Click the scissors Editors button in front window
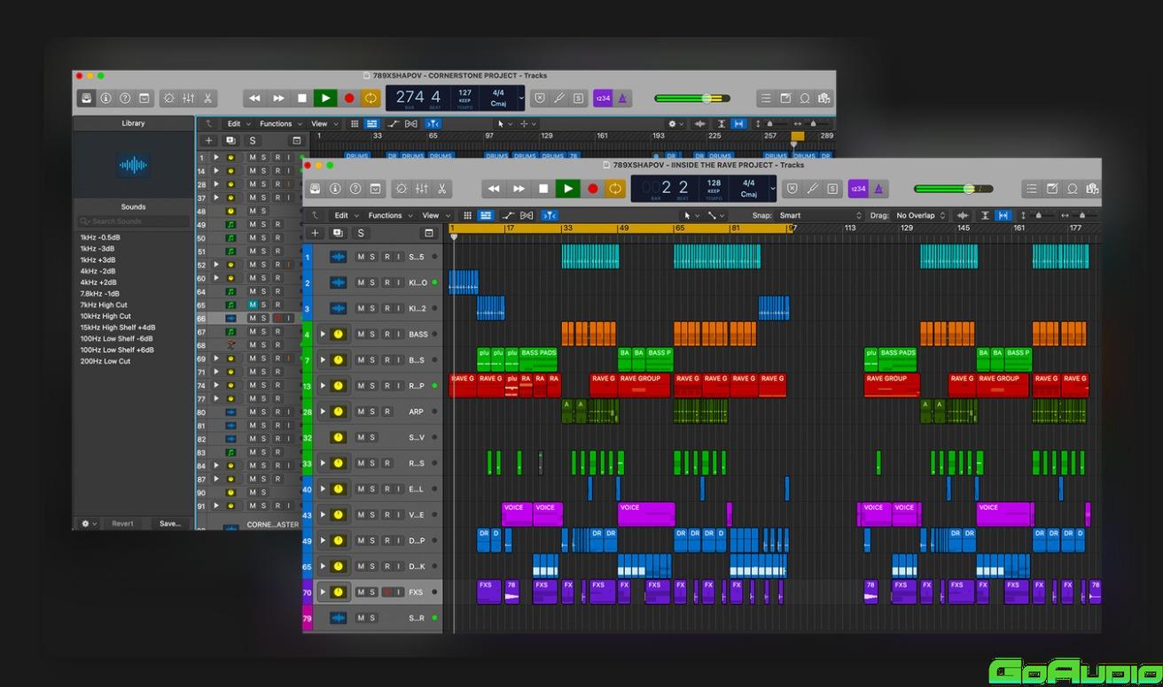 tap(441, 189)
